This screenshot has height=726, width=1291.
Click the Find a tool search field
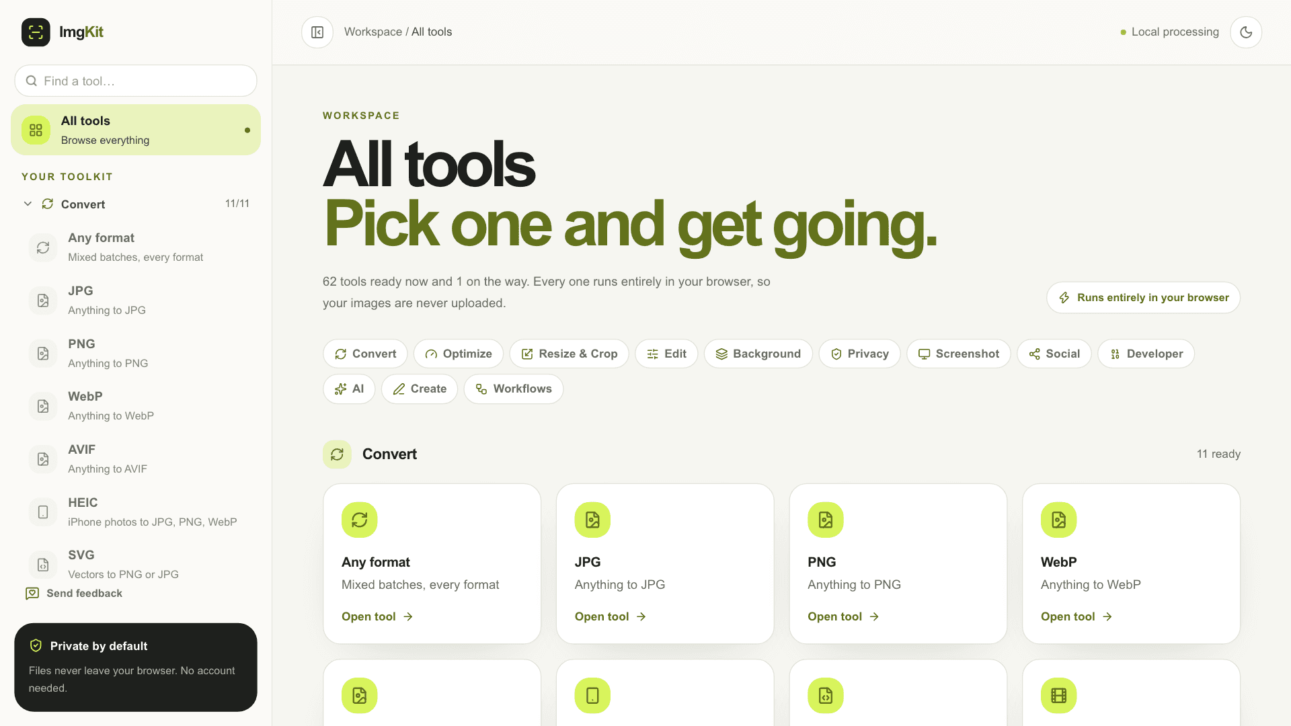click(x=136, y=81)
